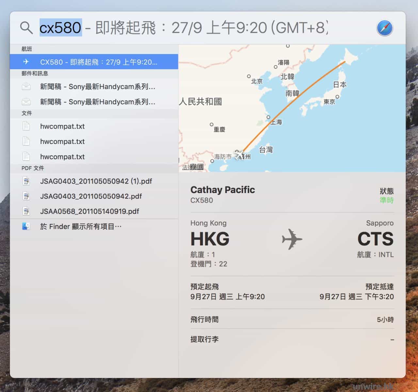Click the first hwcompat.txt document icon

click(26, 126)
